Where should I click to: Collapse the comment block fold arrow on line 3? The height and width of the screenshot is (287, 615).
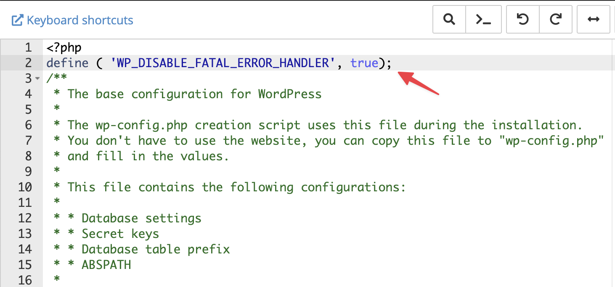[37, 78]
